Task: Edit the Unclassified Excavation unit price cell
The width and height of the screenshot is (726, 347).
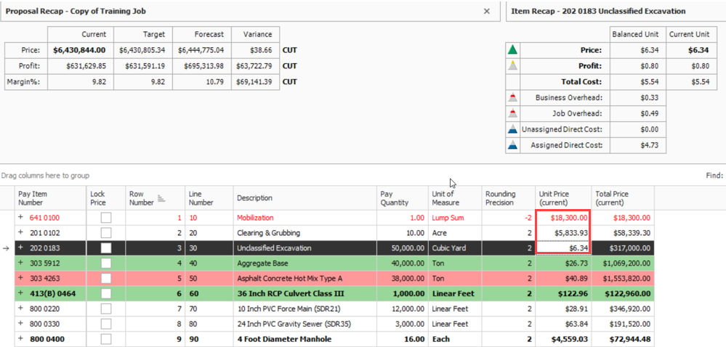Action: click(x=562, y=248)
